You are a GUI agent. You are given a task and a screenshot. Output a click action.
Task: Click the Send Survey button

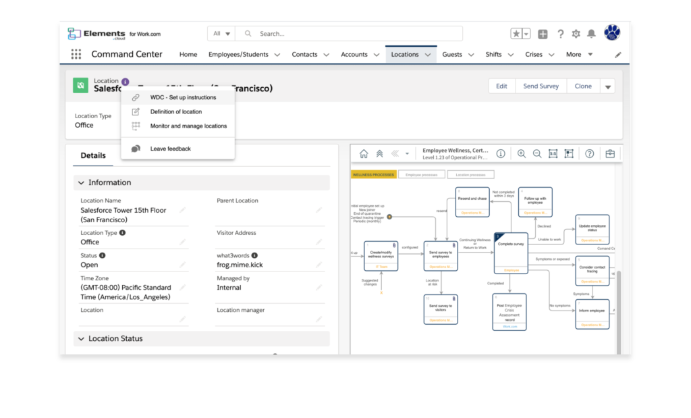tap(541, 86)
